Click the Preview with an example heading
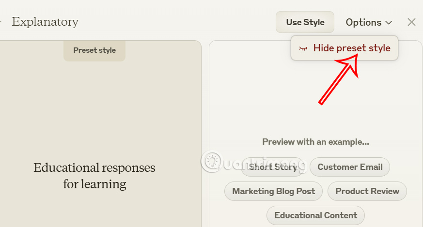This screenshot has height=227, width=423. [x=315, y=142]
